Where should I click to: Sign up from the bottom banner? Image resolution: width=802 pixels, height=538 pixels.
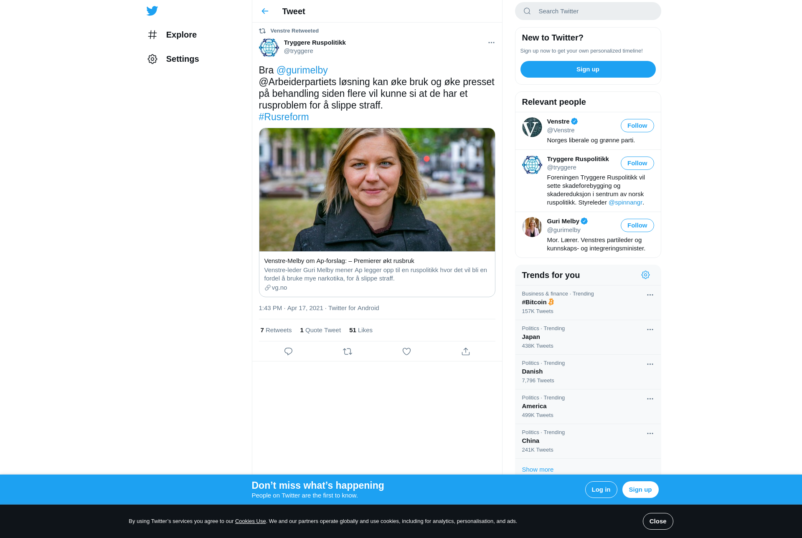pos(640,490)
